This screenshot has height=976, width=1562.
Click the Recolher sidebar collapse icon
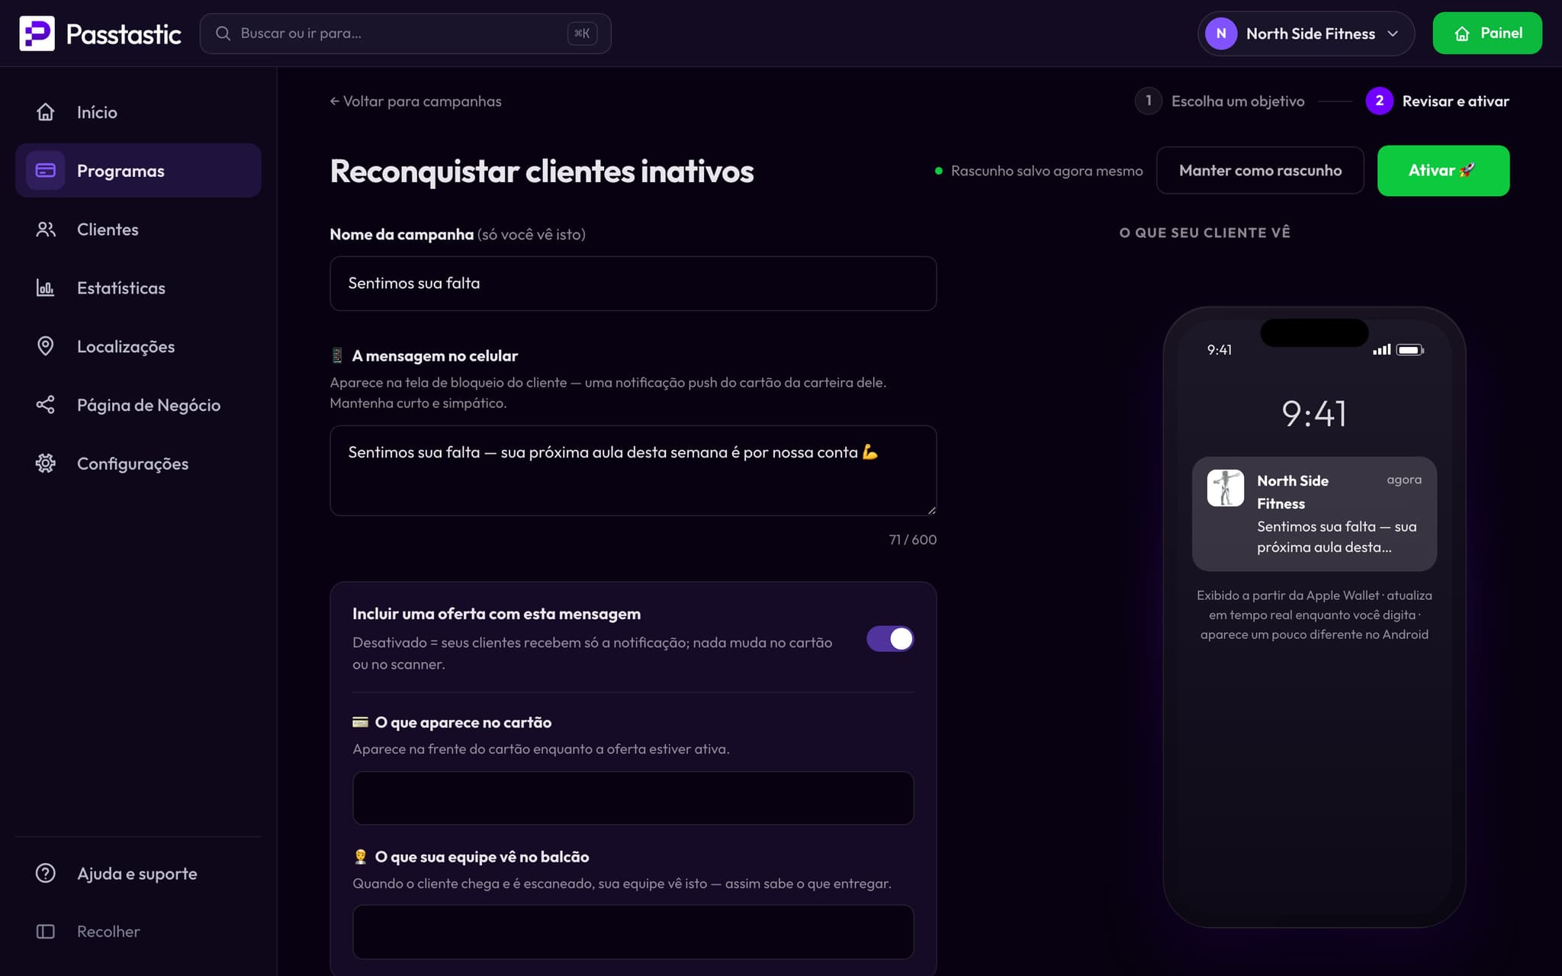[x=46, y=932]
